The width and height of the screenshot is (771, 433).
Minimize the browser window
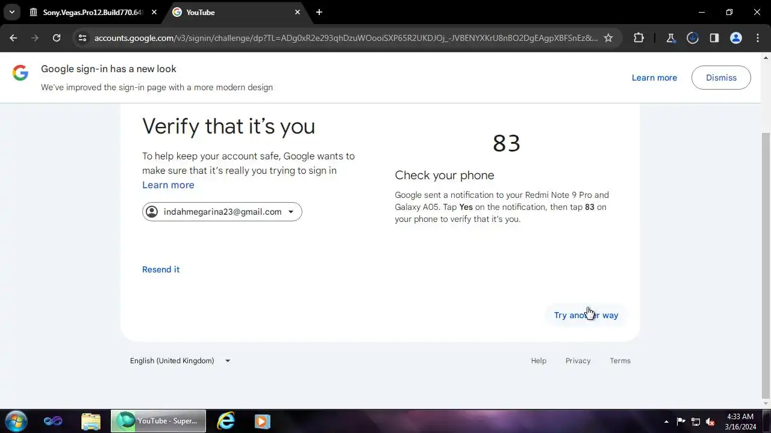702,12
